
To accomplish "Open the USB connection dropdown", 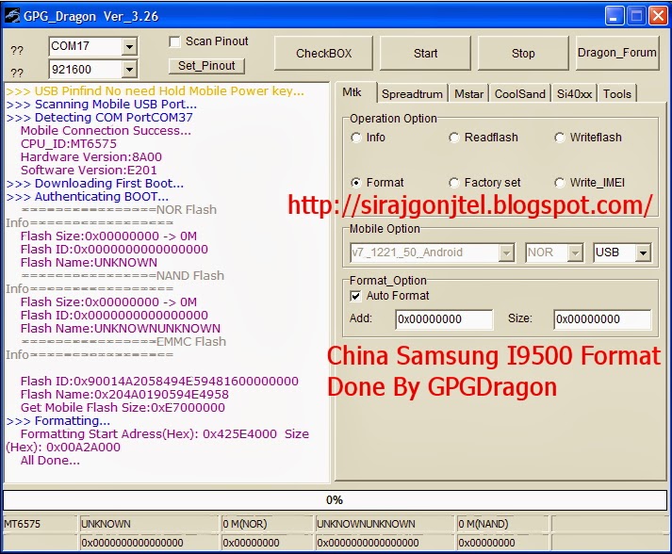I will (x=643, y=253).
